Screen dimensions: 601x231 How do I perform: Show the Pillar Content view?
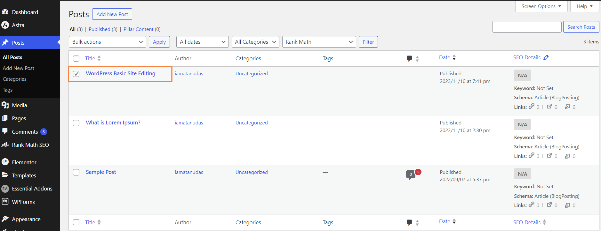coord(139,29)
